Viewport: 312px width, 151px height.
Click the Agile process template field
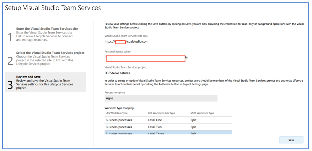point(161,98)
